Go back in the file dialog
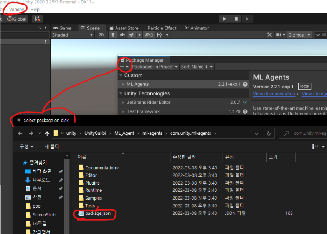Image resolution: width=327 pixels, height=234 pixels. tap(20, 133)
